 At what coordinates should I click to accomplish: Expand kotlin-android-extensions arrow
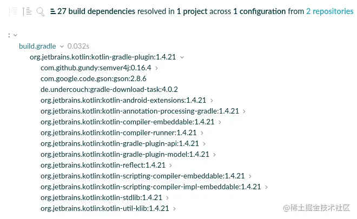click(x=211, y=100)
